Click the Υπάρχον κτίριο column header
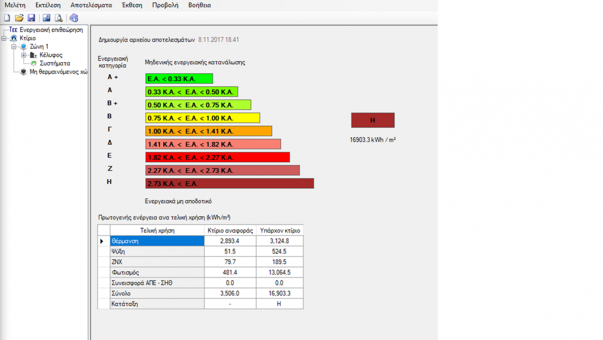The image size is (603, 340). point(279,231)
